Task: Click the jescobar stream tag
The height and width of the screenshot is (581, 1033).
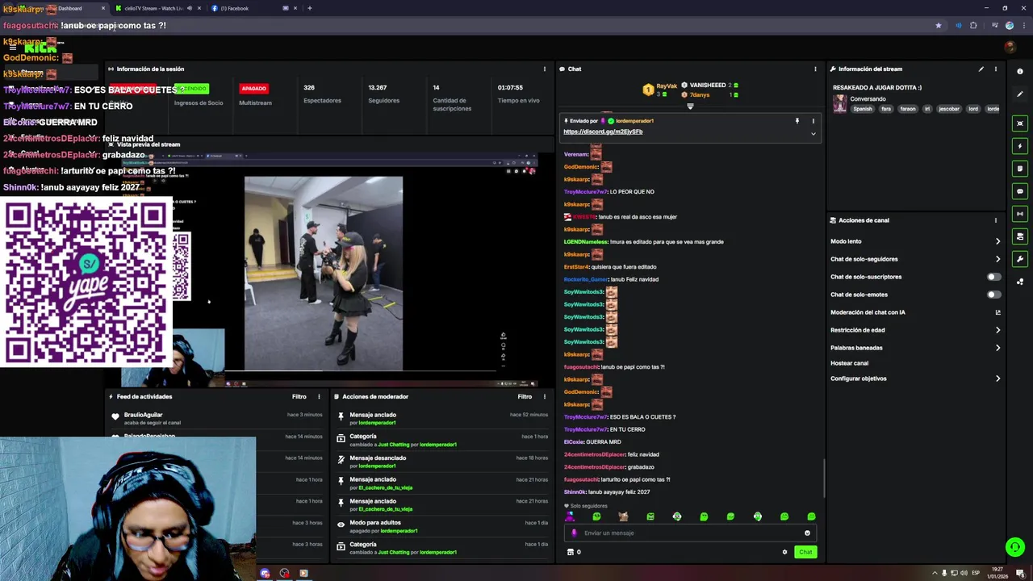Action: (x=948, y=109)
